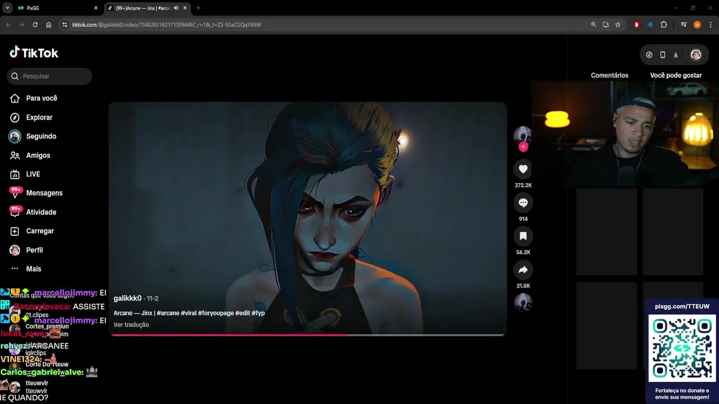The image size is (719, 404).
Task: Like the video with heart icon
Action: (x=523, y=169)
